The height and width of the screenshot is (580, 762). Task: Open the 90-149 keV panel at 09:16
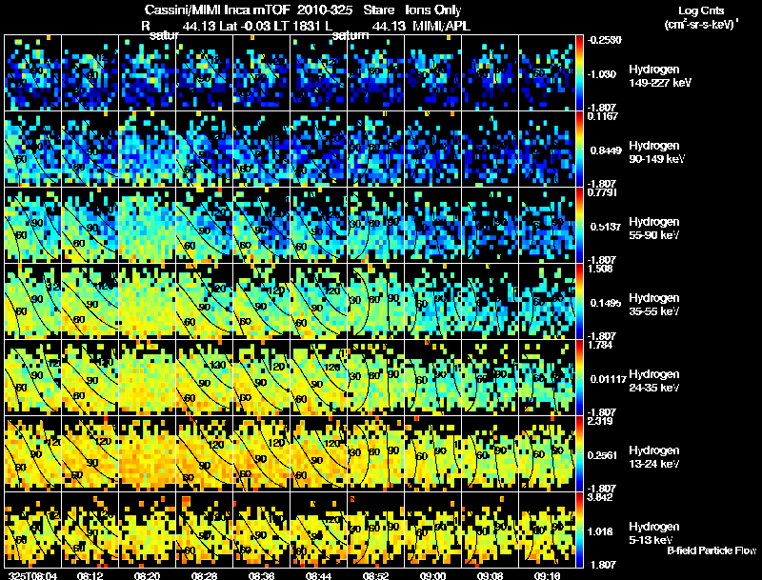coord(547,150)
